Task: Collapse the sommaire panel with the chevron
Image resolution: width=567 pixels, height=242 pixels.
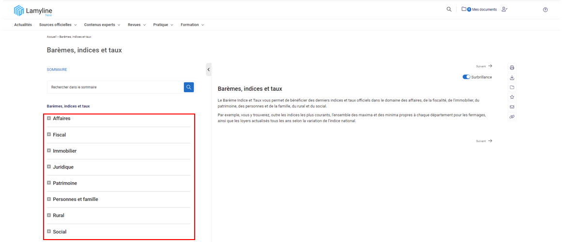Action: click(x=208, y=70)
